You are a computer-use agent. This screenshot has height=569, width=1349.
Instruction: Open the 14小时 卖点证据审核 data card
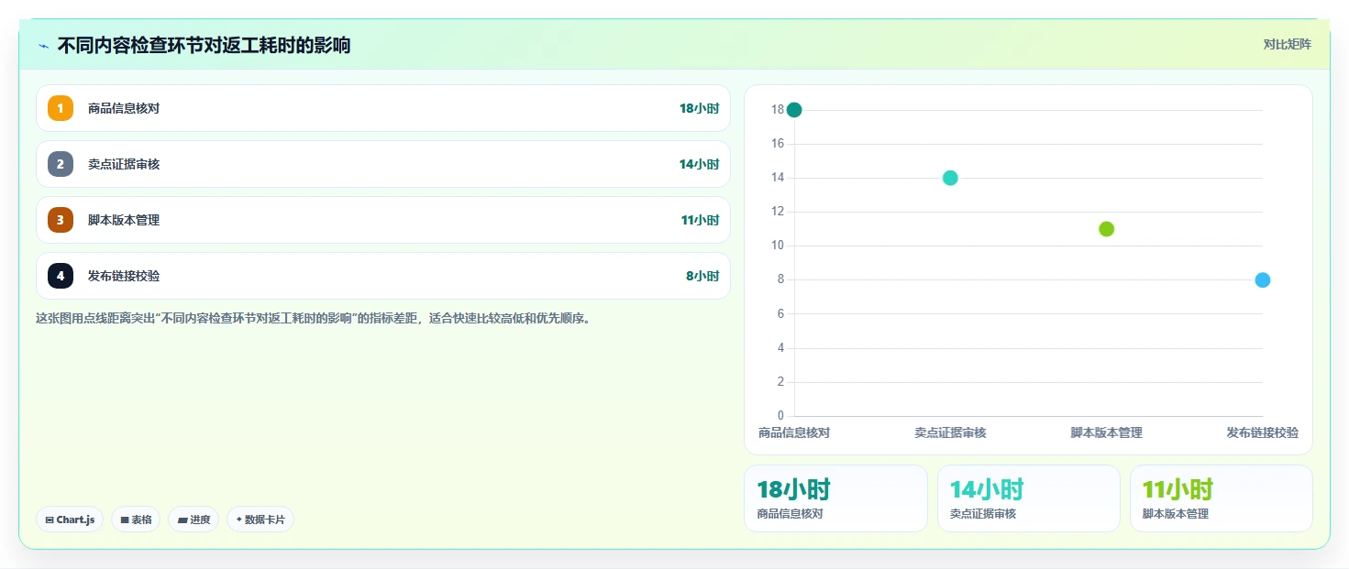[1028, 498]
